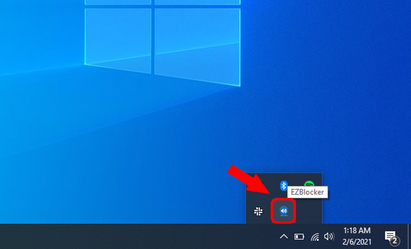Open the EZBlocker tray icon
The width and height of the screenshot is (411, 249).
(284, 211)
